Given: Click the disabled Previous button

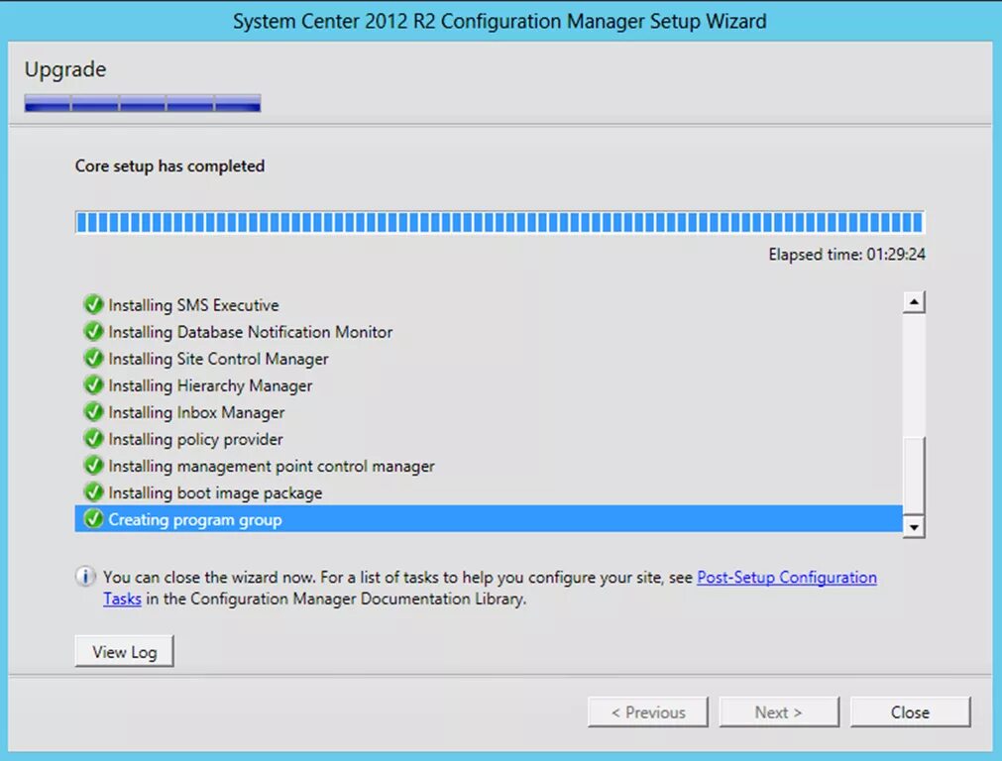Looking at the screenshot, I should pyautogui.click(x=648, y=711).
